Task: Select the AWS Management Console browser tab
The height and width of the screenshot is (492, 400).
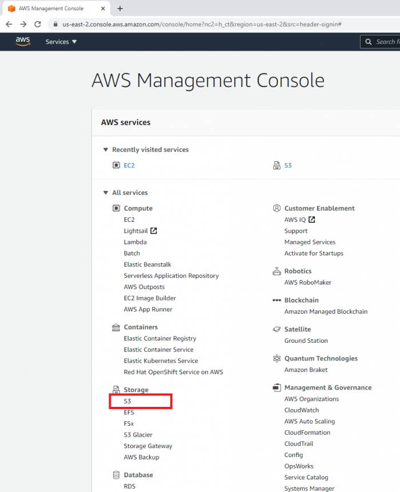Action: [57, 9]
